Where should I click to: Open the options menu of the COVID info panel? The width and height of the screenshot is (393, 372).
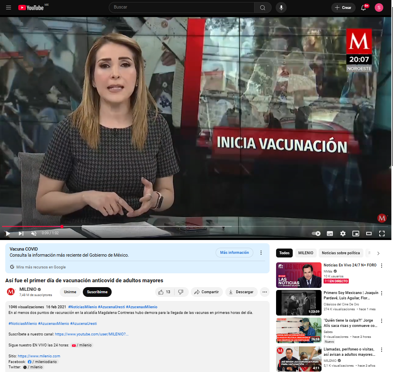(x=261, y=253)
